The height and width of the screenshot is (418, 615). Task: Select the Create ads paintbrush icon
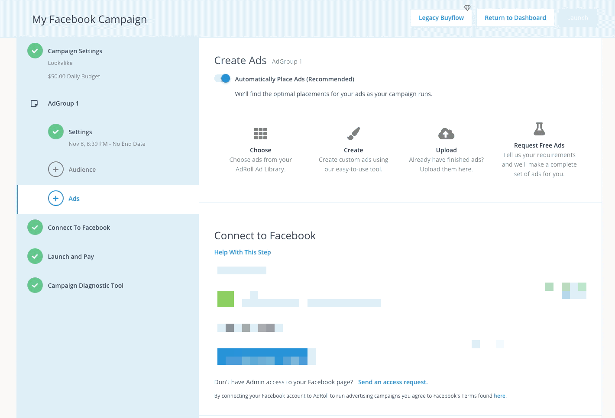(353, 134)
